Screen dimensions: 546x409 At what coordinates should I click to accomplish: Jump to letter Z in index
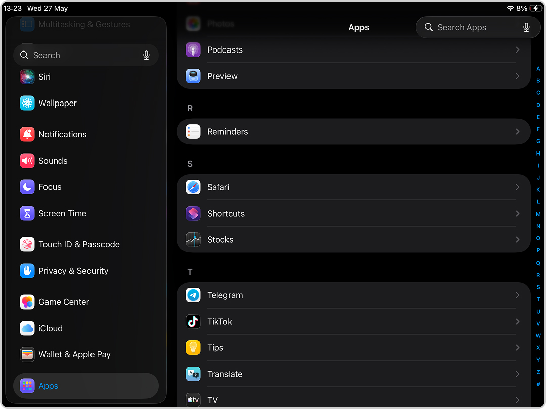point(538,372)
